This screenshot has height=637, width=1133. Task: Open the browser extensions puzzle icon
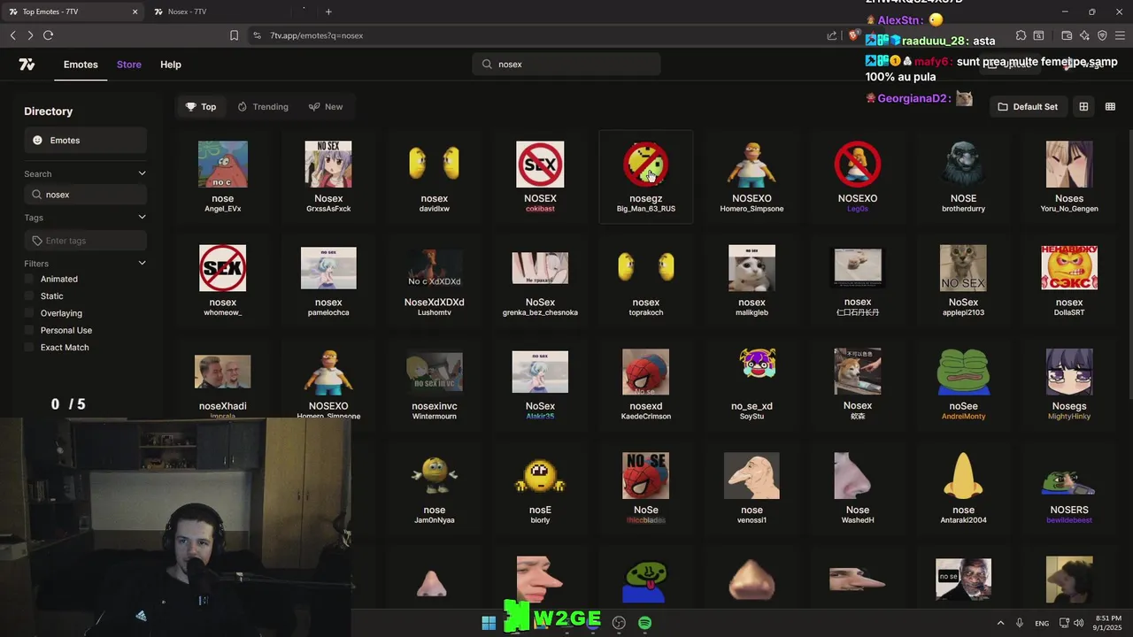click(1021, 35)
